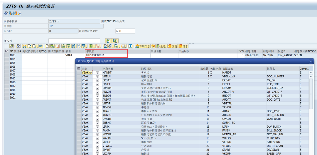The width and height of the screenshot is (317, 155).
Task: Click the 创建者 column header
Action: coord(285,51)
